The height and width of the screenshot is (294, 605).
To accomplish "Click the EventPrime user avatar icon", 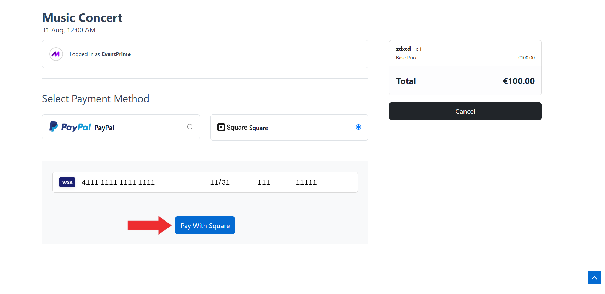I will 56,54.
